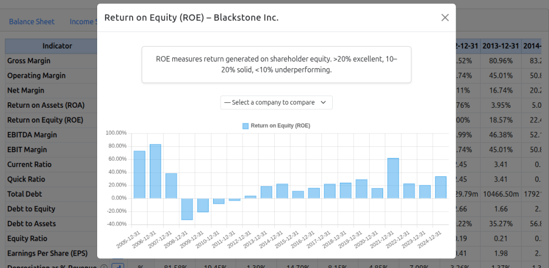Select the negative 2008-12-31 bar
This screenshot has width=549, height=268.
pos(187,209)
